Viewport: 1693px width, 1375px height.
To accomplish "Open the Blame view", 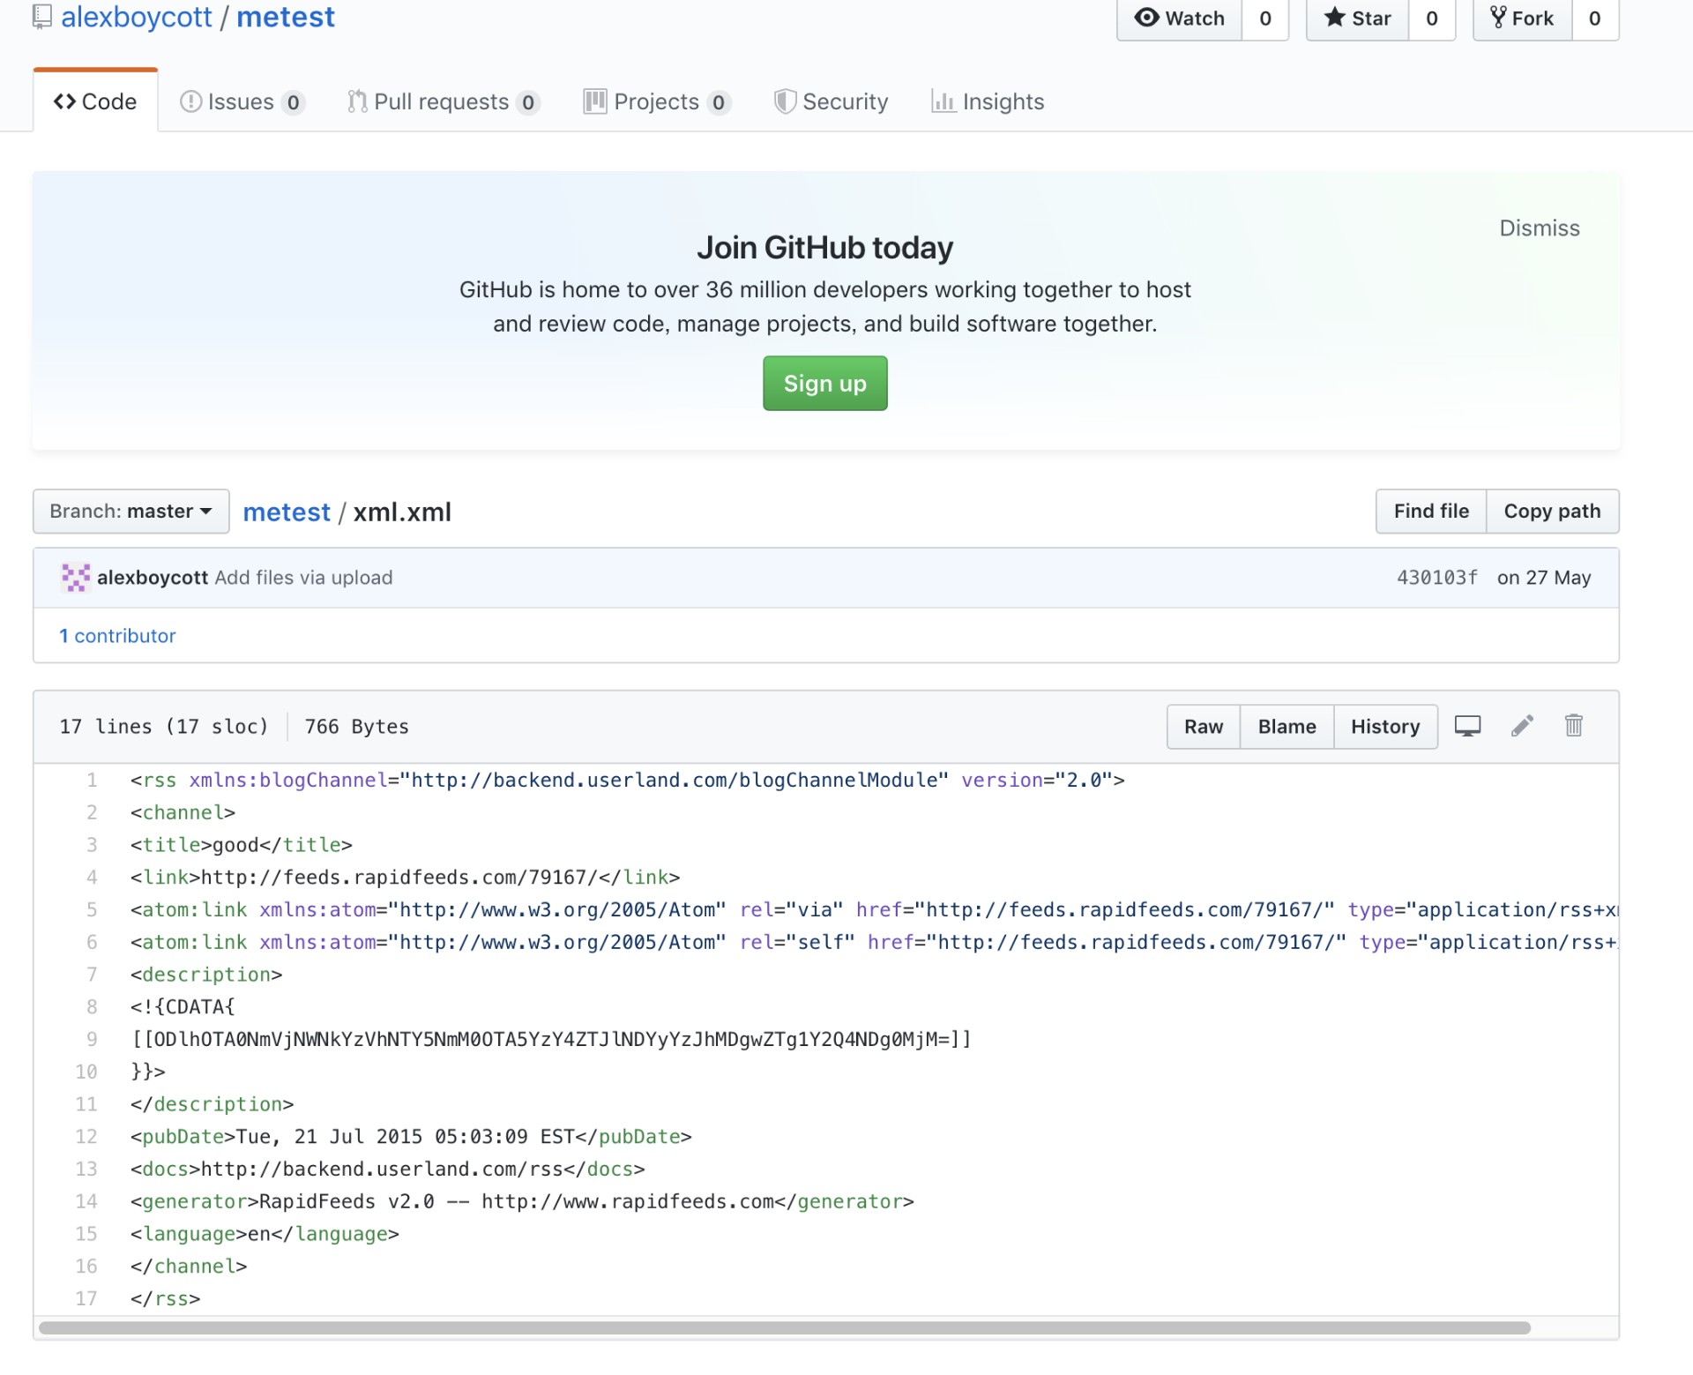I will 1287,727.
